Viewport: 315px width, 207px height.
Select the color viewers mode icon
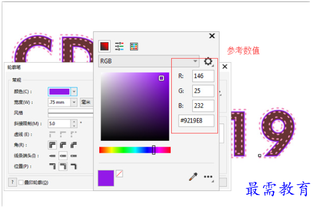coord(104,46)
